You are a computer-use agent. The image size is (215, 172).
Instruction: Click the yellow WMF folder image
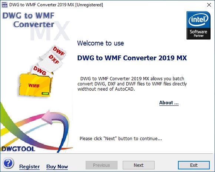(x=35, y=85)
